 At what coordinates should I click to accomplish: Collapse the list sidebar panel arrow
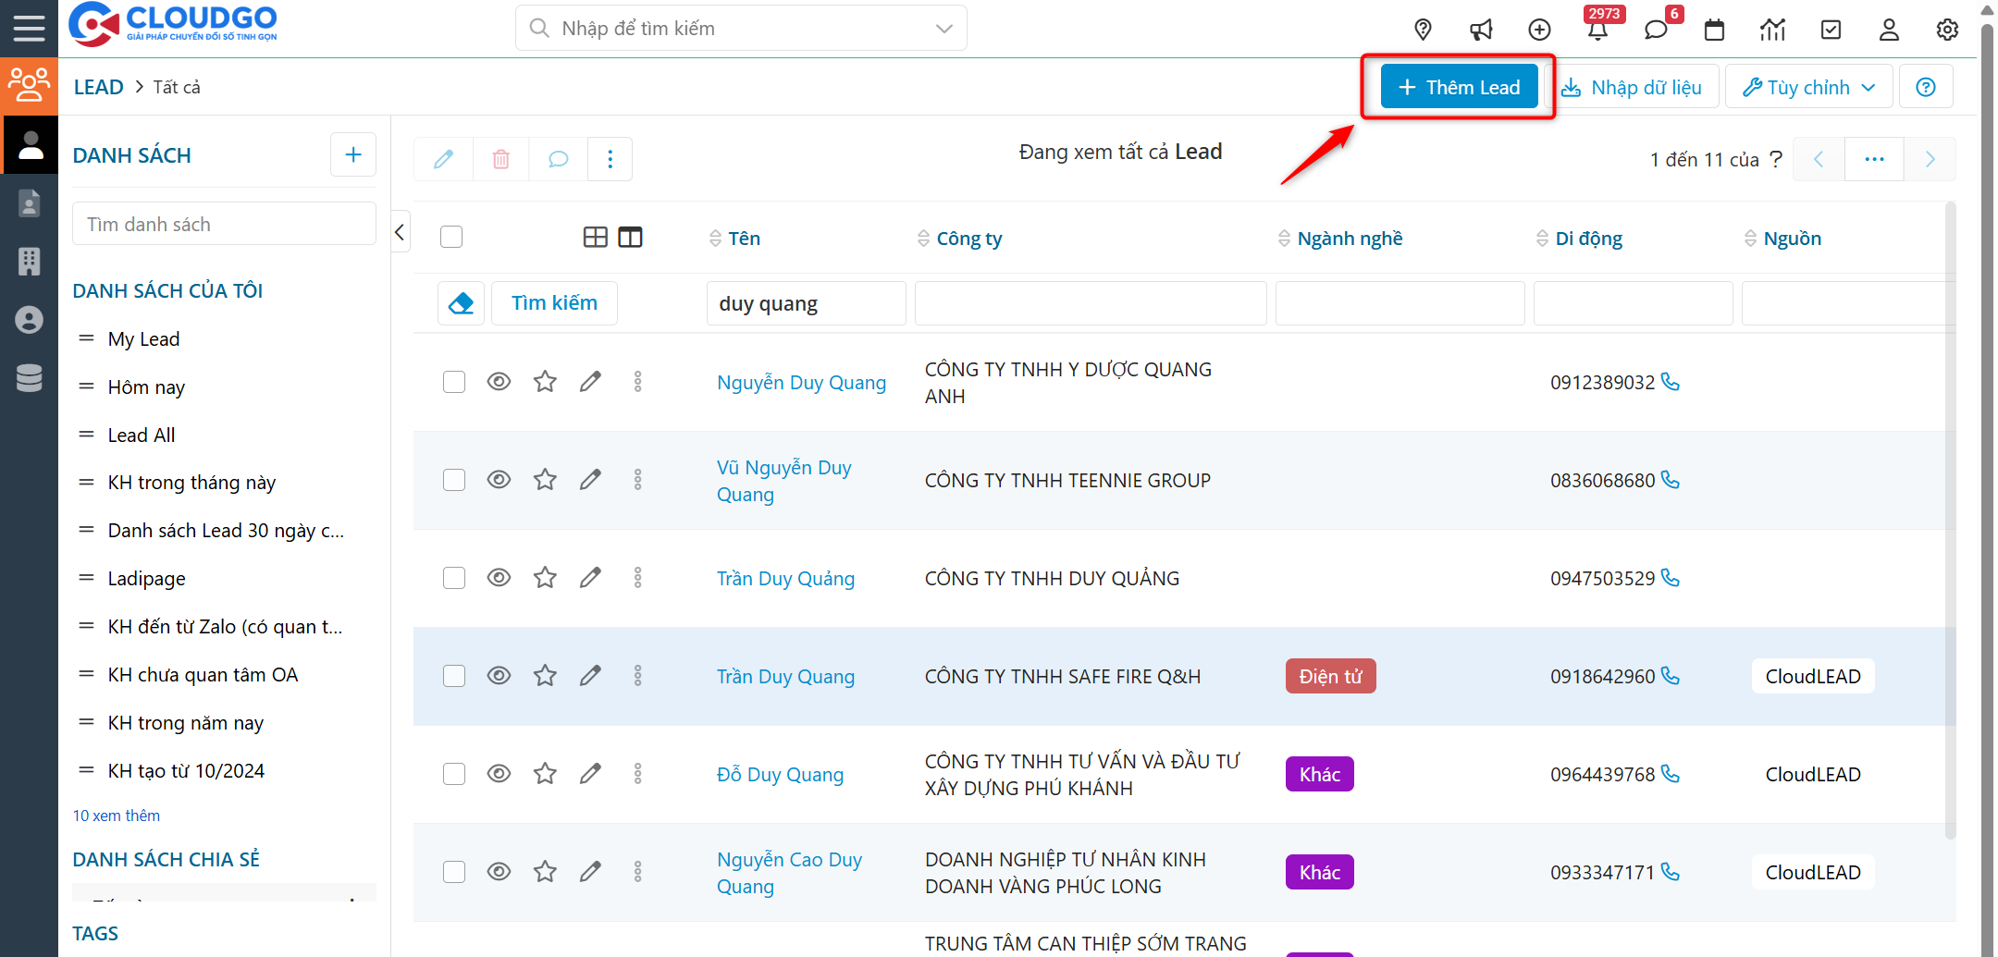pos(400,232)
